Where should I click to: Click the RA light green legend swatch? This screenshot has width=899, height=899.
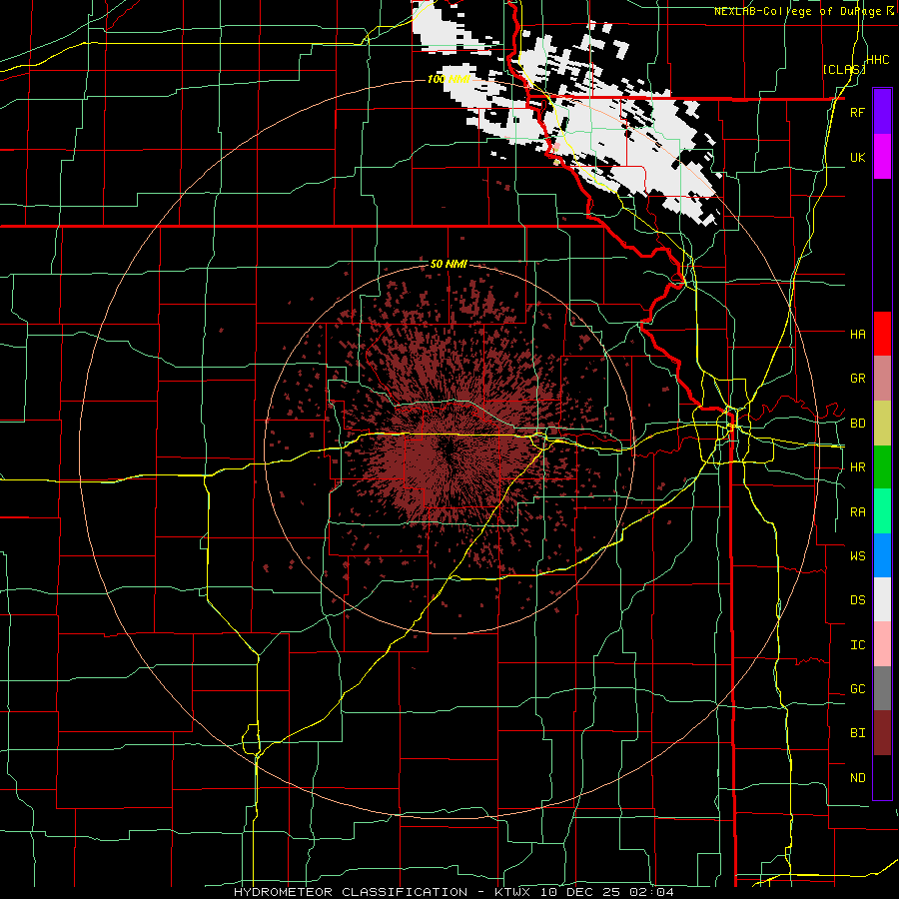tap(882, 511)
